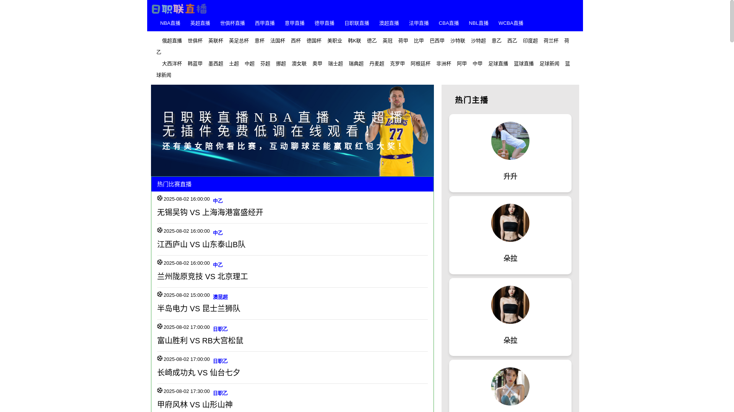Open the 篮球直播 link

524,64
